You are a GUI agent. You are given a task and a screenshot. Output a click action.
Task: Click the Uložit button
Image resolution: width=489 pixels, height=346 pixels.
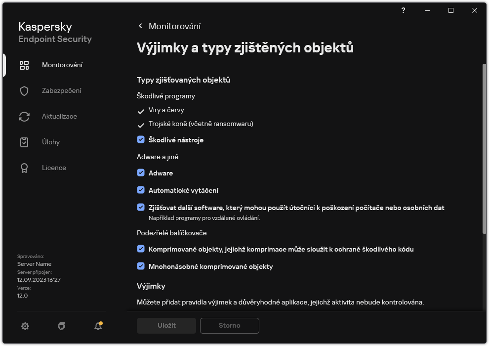point(166,326)
